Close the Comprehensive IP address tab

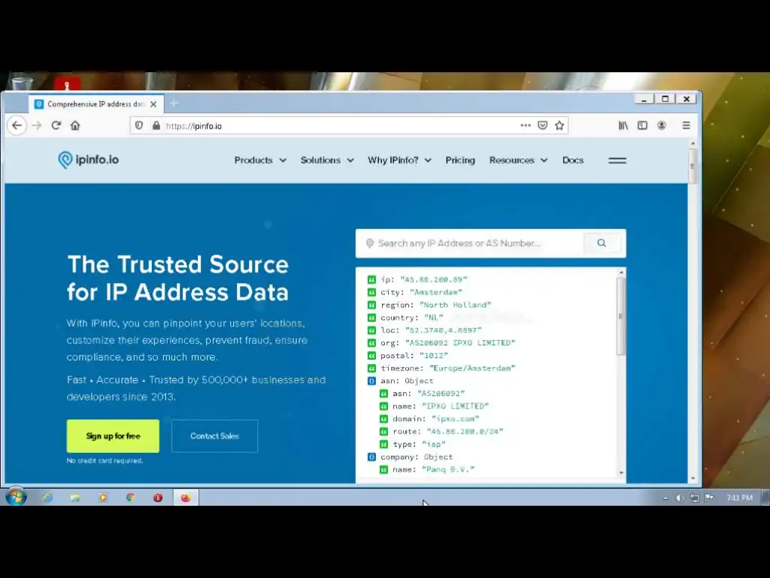(153, 104)
